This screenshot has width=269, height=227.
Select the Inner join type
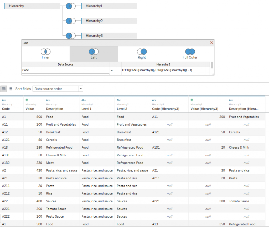46,54
